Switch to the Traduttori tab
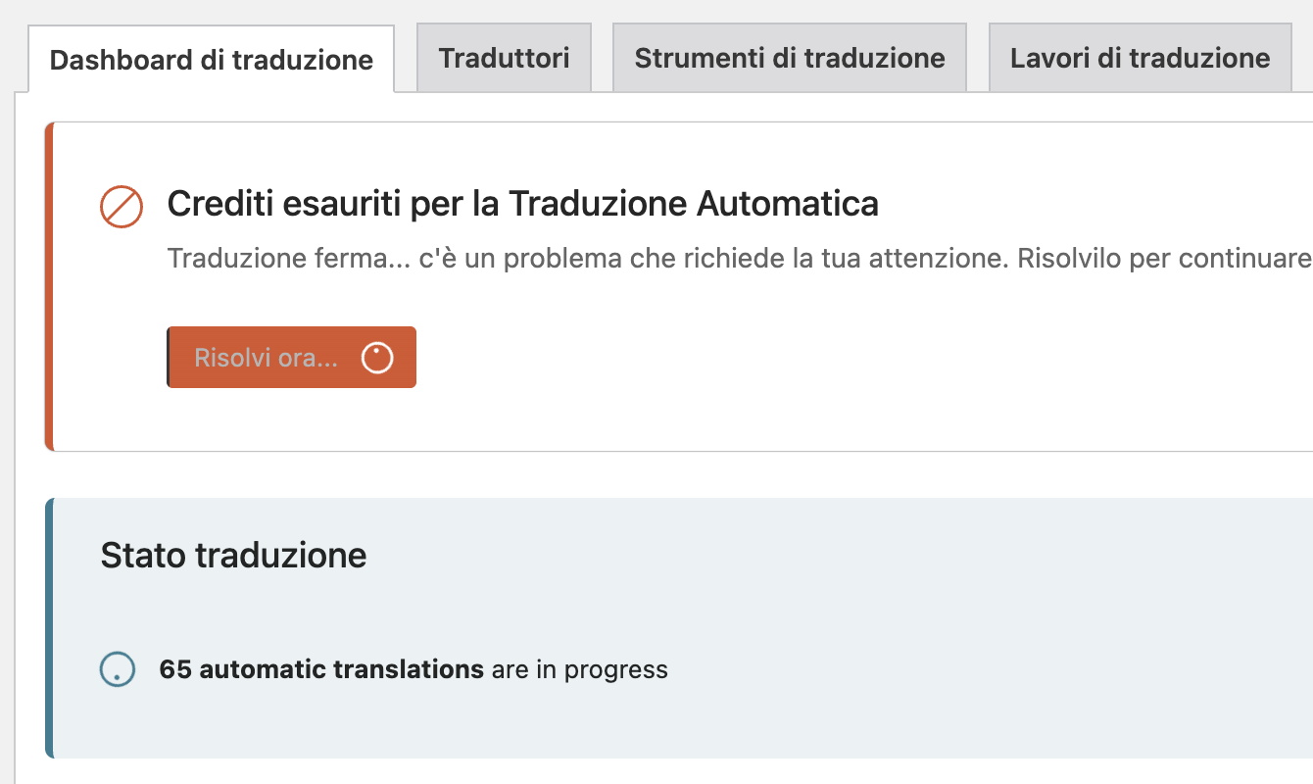The image size is (1313, 784). [504, 58]
